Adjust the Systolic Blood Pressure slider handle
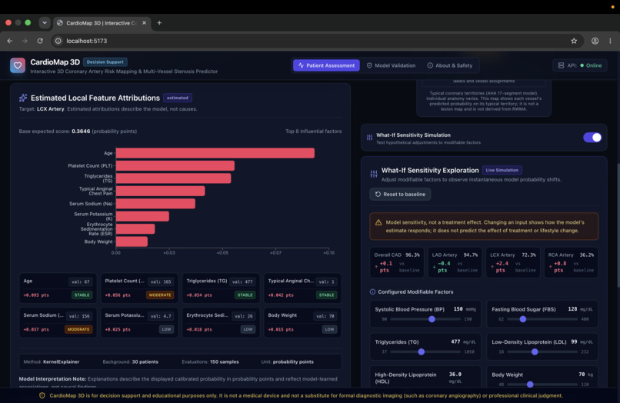620x403 pixels. tap(432, 318)
